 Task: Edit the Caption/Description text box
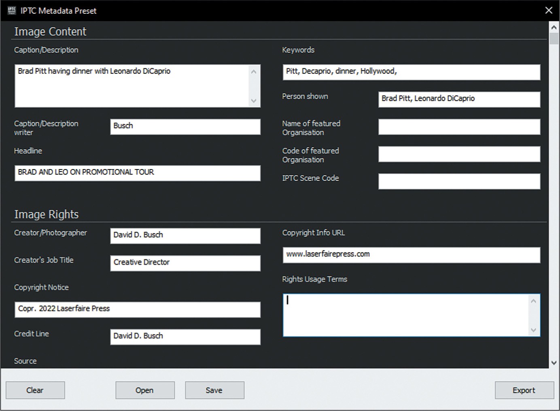click(137, 86)
